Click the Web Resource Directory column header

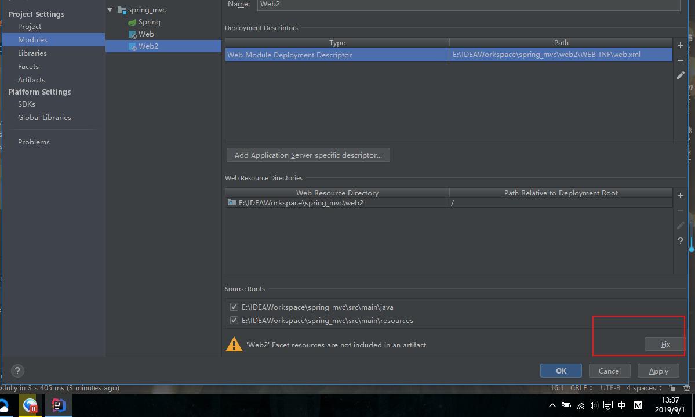pyautogui.click(x=337, y=193)
